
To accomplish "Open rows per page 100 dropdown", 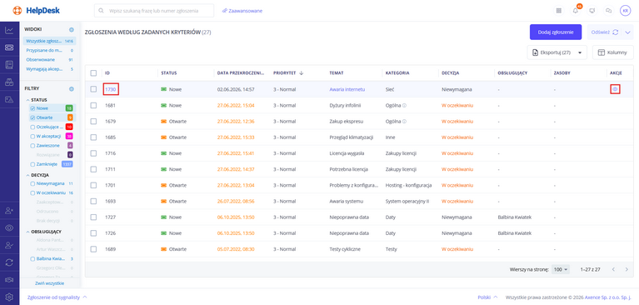I will (561, 269).
